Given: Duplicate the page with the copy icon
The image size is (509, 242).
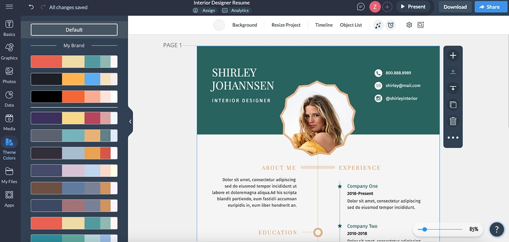Looking at the screenshot, I should pyautogui.click(x=453, y=105).
